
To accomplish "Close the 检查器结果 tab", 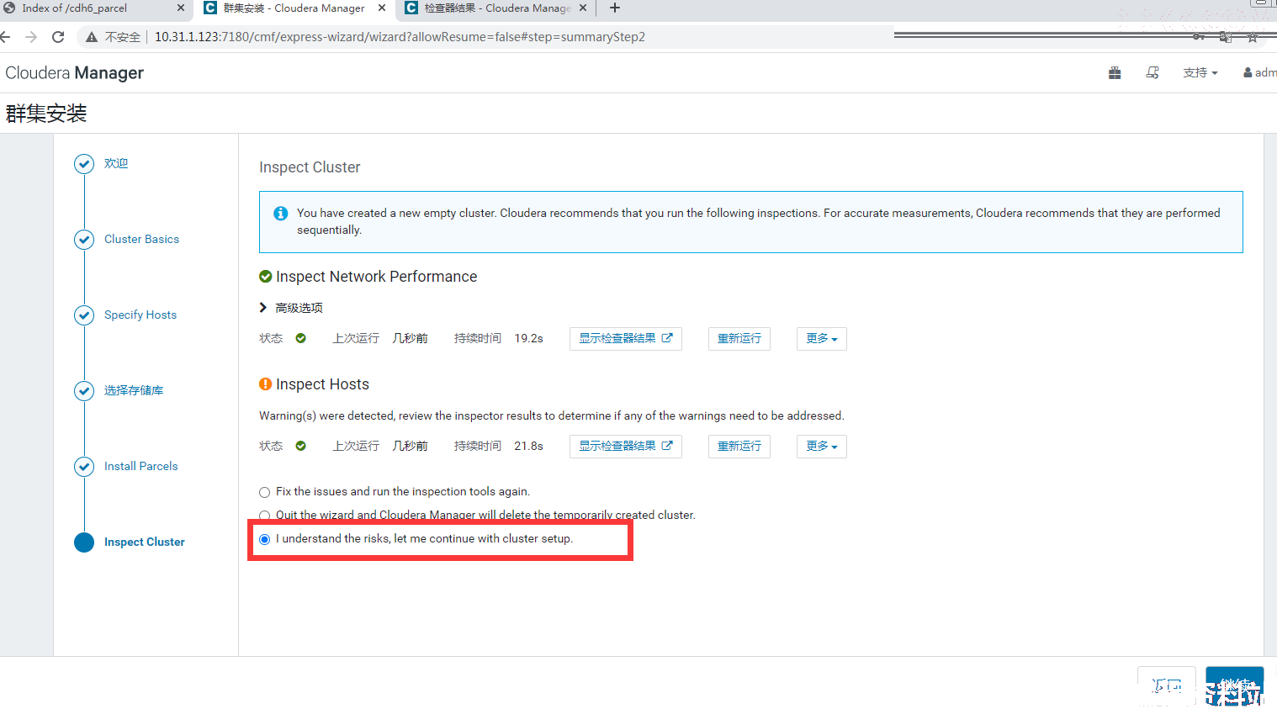I will click(x=583, y=8).
